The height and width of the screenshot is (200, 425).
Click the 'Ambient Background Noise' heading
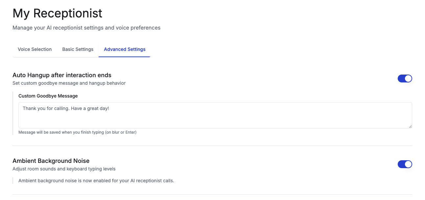51,161
